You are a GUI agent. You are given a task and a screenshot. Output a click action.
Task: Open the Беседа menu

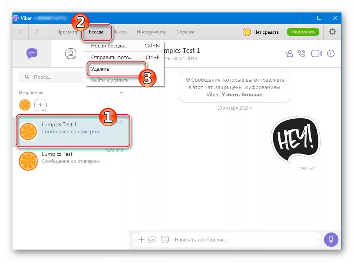96,32
